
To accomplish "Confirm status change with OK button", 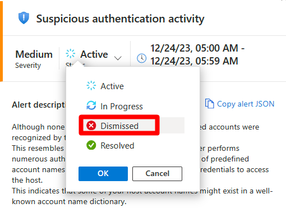I will (x=103, y=174).
